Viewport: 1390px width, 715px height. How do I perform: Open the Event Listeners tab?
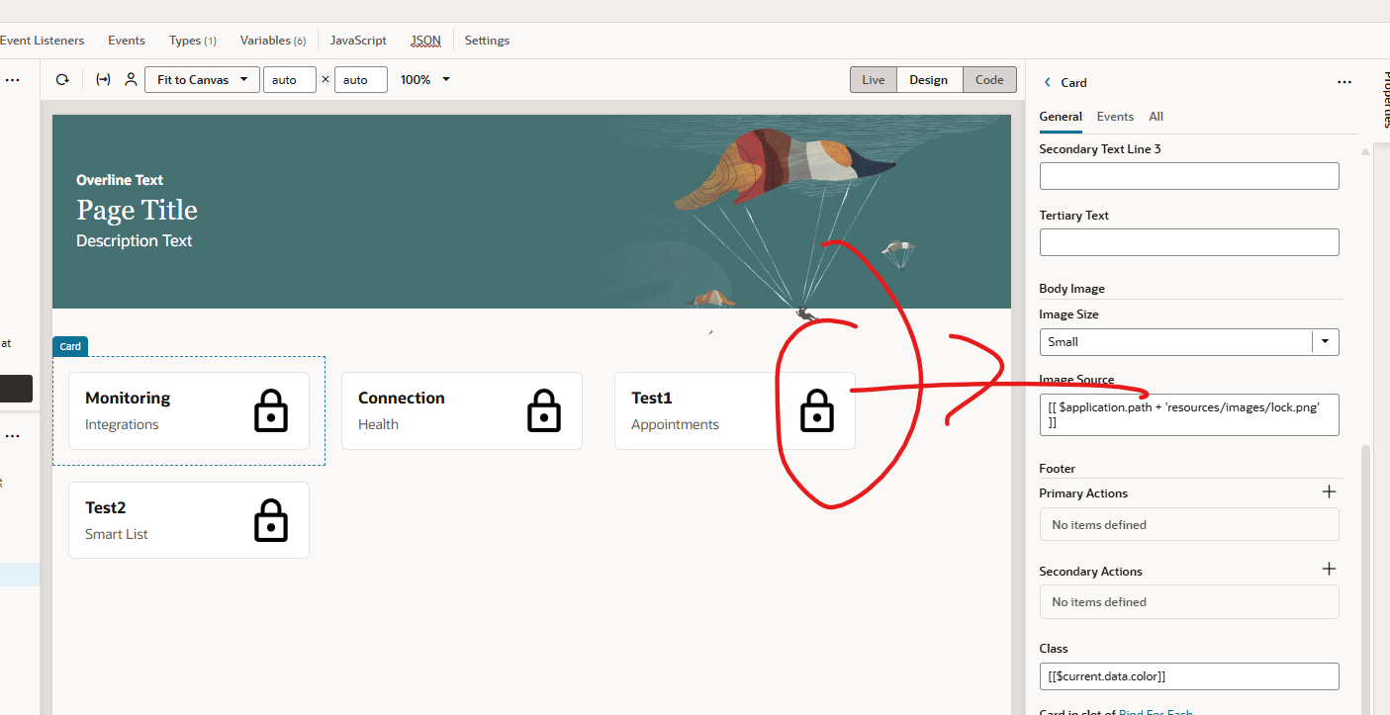[43, 41]
